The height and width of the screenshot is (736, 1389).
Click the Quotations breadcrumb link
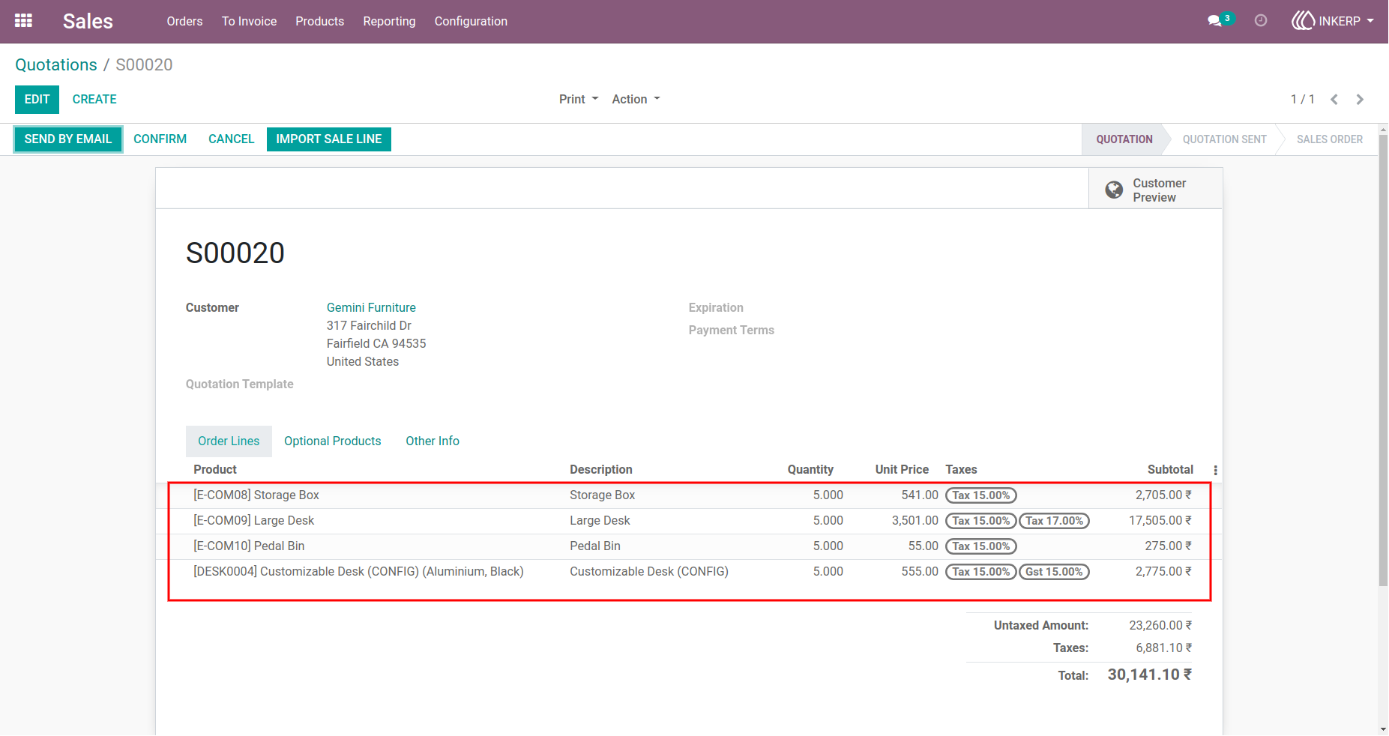(56, 64)
